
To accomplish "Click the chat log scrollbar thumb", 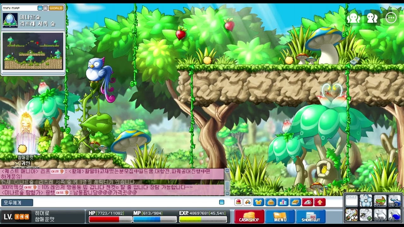I will [227, 185].
